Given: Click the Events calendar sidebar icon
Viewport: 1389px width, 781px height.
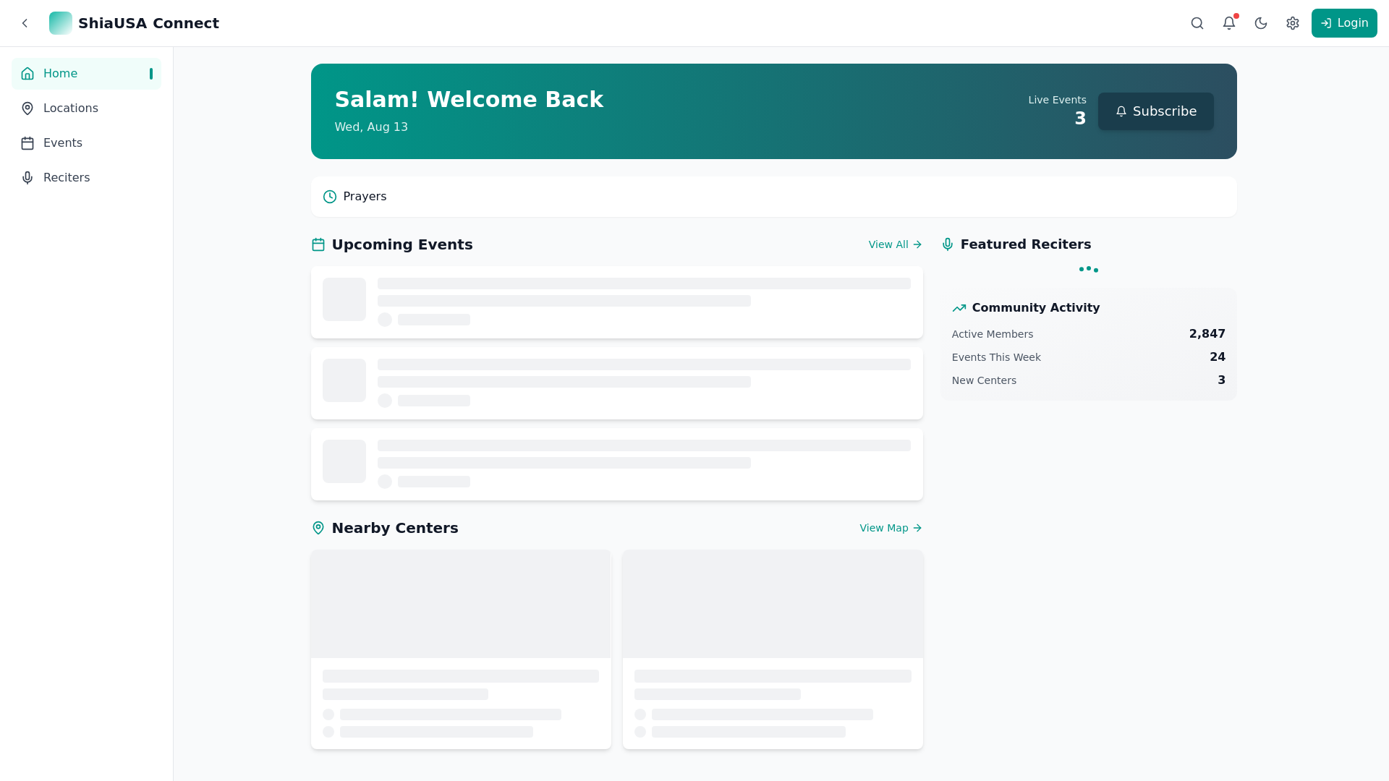Looking at the screenshot, I should [27, 143].
